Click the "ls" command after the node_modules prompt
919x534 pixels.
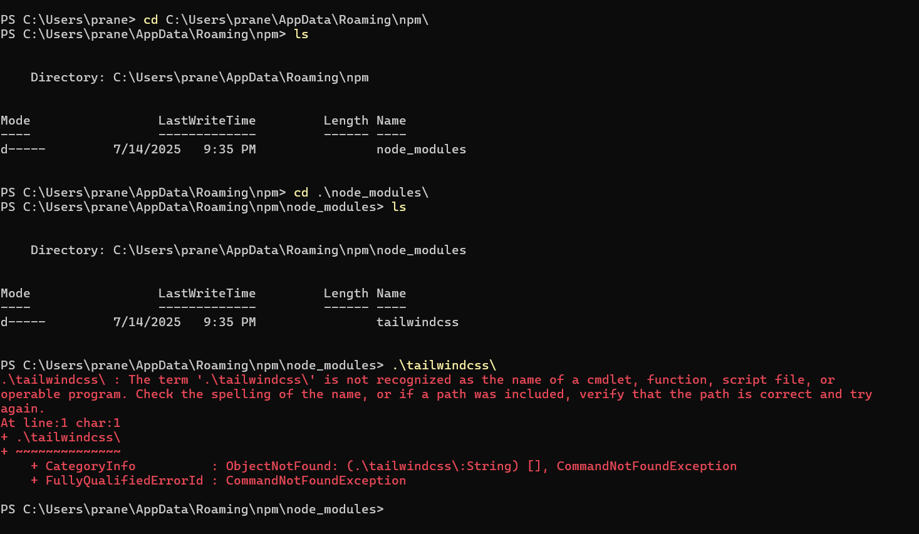(399, 207)
